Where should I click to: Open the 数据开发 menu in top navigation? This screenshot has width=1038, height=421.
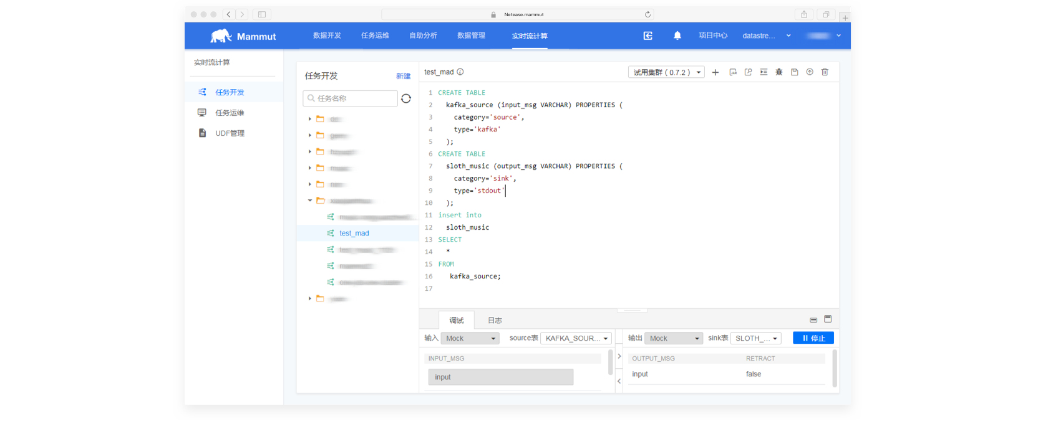pos(327,35)
